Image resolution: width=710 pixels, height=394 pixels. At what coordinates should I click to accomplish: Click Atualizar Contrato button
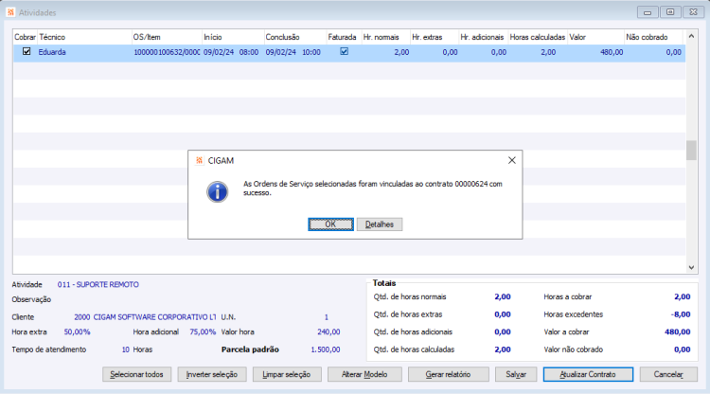point(588,374)
